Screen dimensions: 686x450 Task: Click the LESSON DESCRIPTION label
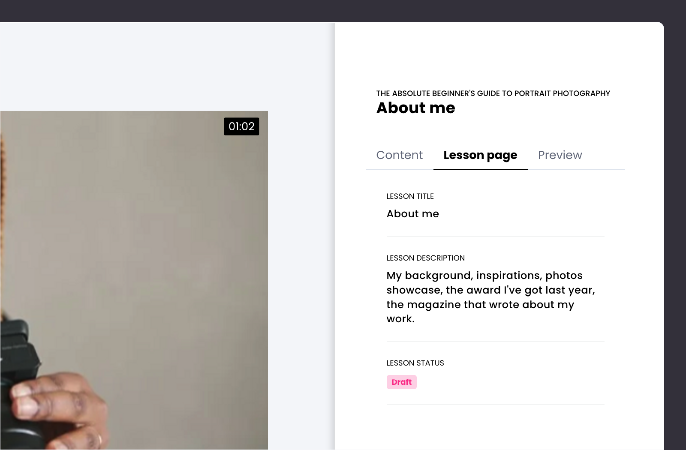point(425,258)
